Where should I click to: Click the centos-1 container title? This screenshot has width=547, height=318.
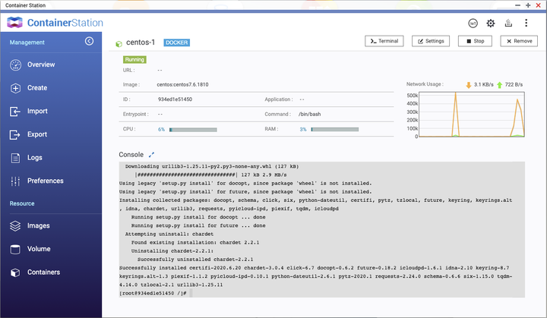pos(141,43)
